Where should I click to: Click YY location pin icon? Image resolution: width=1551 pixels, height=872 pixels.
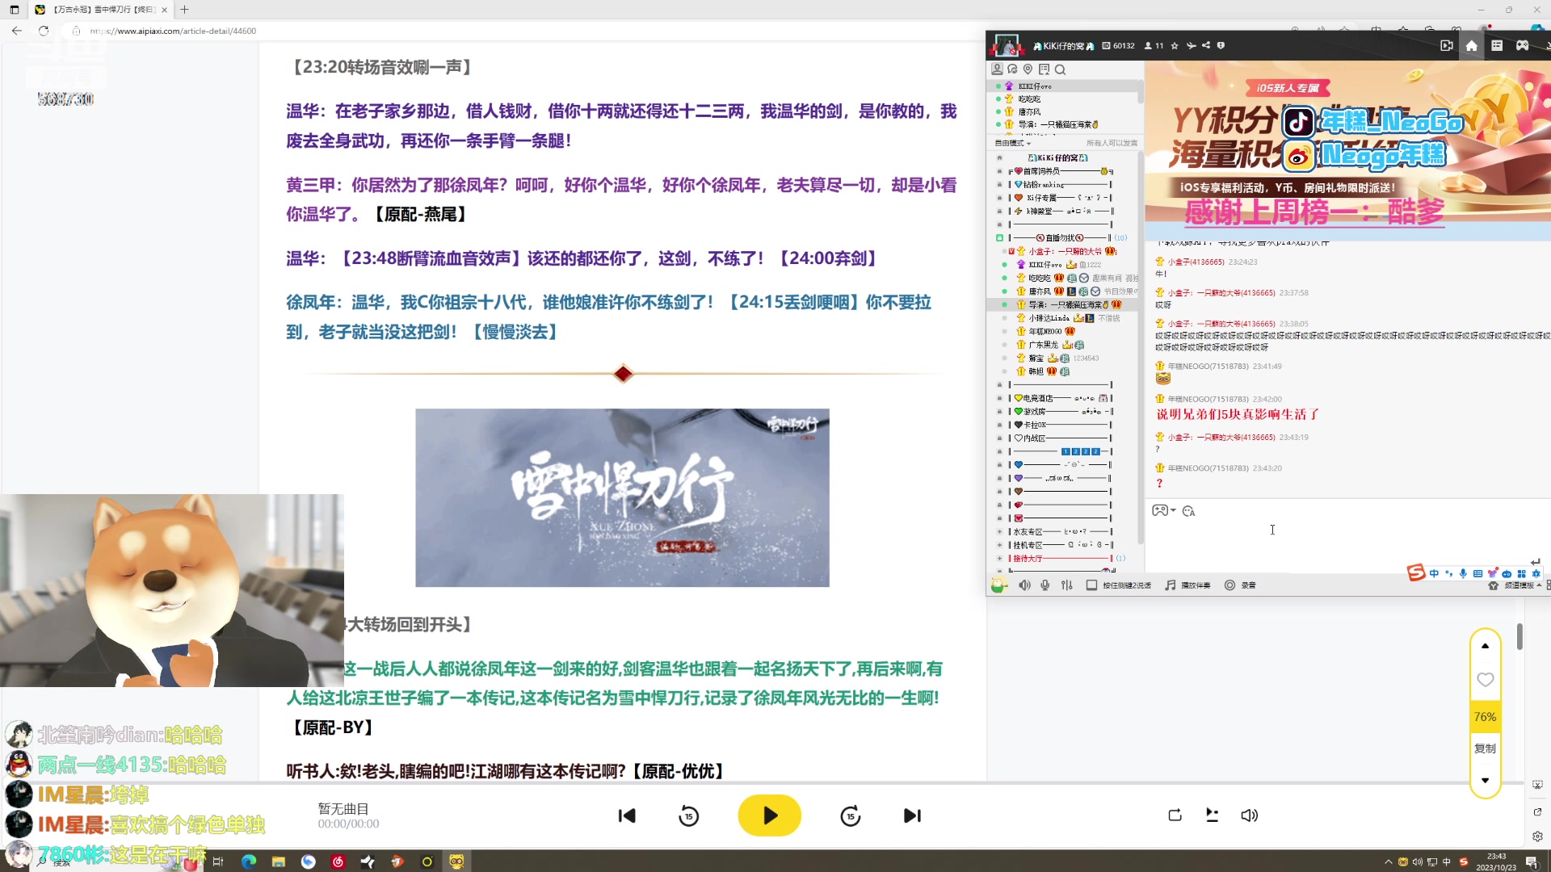1028,69
